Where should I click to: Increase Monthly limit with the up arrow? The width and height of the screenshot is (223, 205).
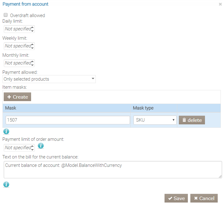point(33,61)
